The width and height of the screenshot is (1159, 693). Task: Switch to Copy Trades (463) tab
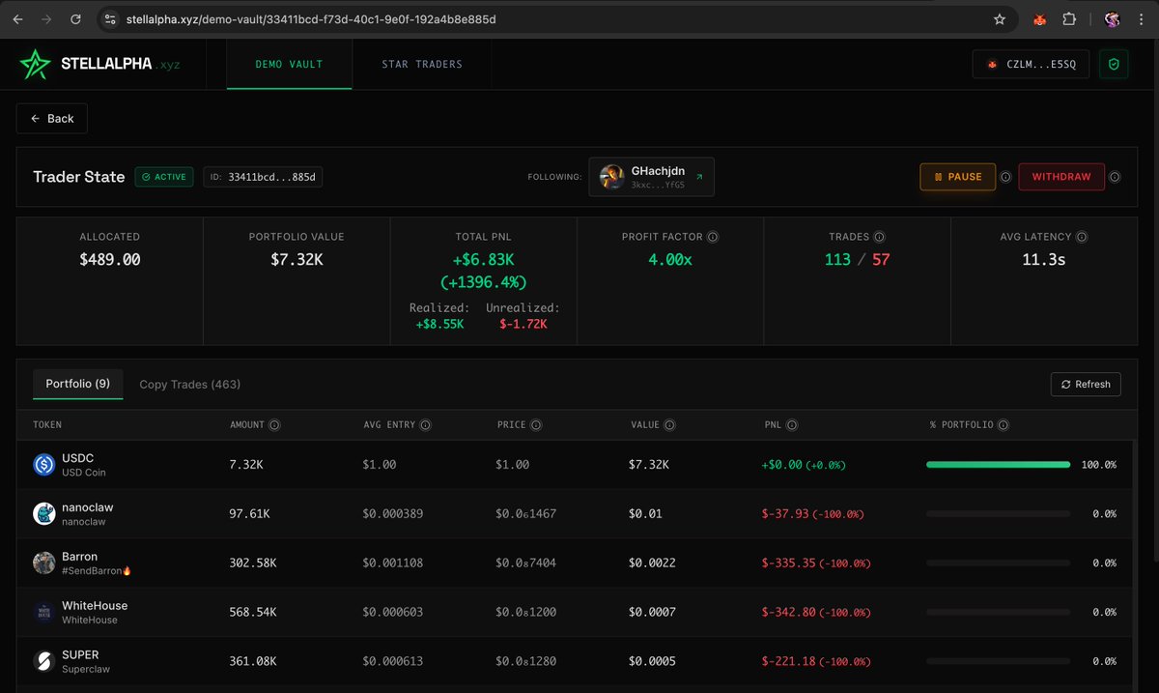click(190, 384)
